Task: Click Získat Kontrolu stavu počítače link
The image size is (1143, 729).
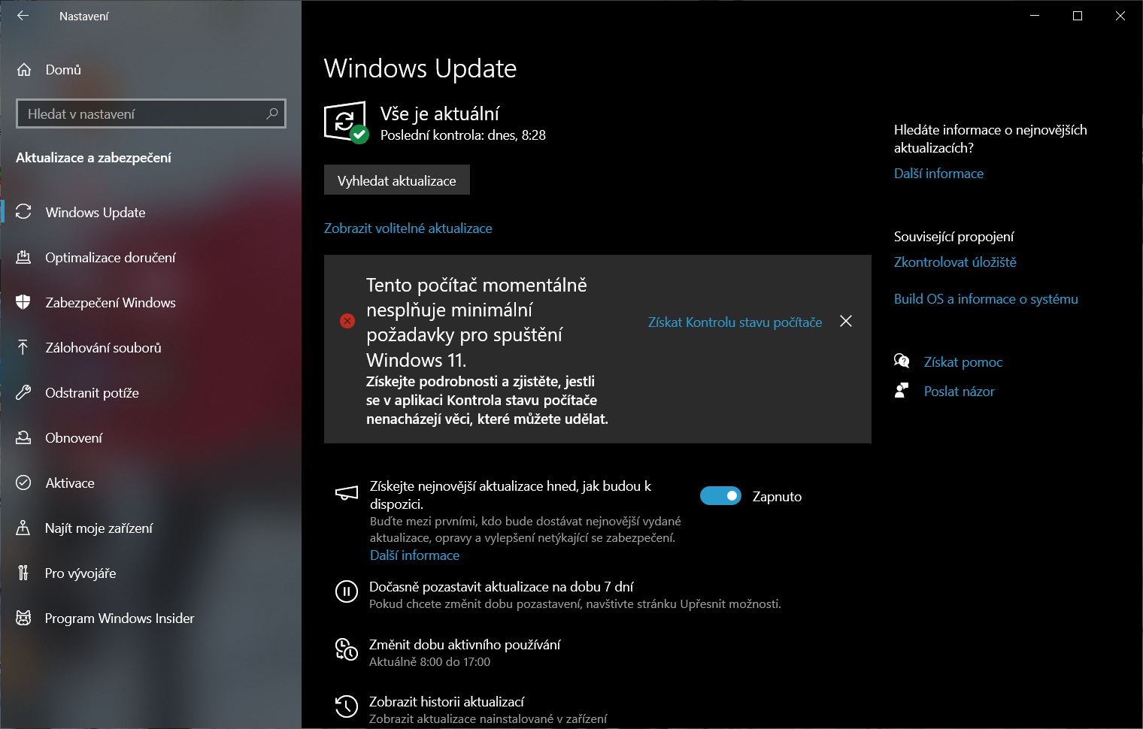Action: click(x=735, y=322)
